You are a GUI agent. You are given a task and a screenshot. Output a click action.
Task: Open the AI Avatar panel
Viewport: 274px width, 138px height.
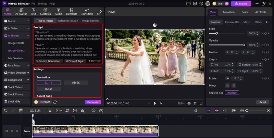[x=21, y=12]
